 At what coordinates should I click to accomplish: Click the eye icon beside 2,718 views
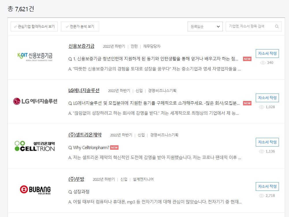261,196
